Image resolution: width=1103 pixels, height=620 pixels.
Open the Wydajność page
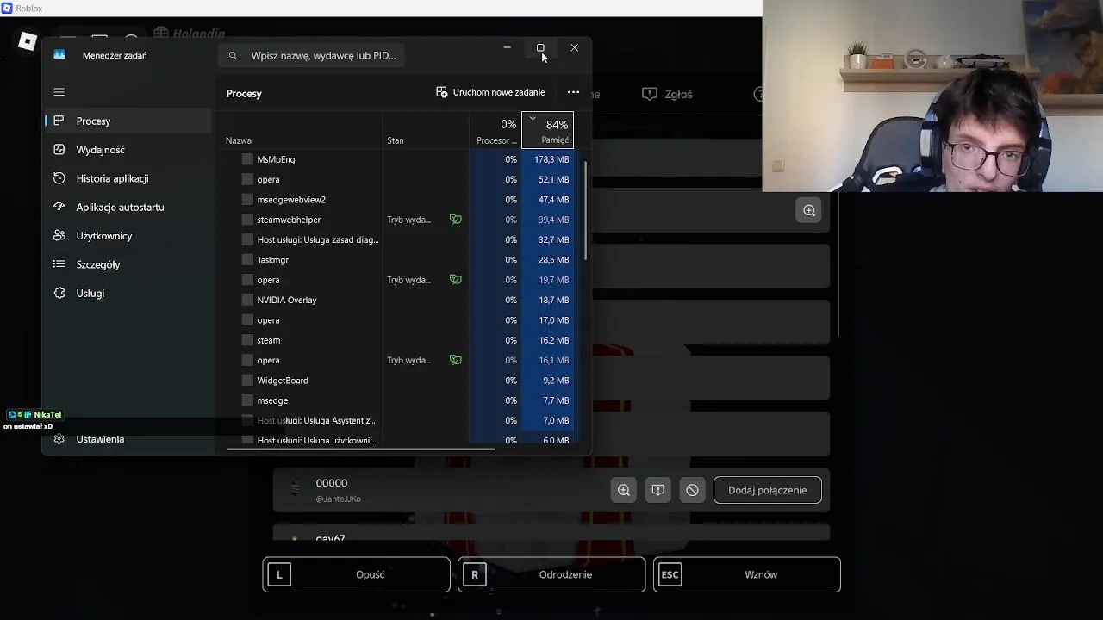[128, 150]
